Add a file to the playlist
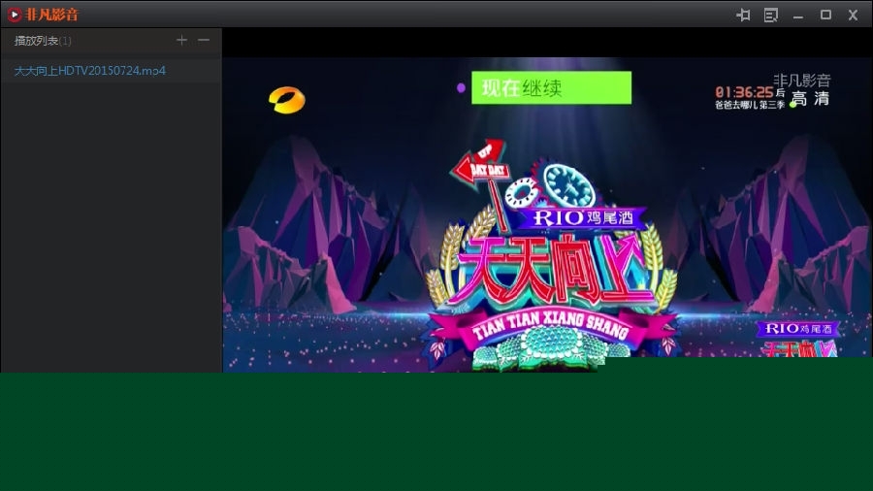 pos(181,40)
